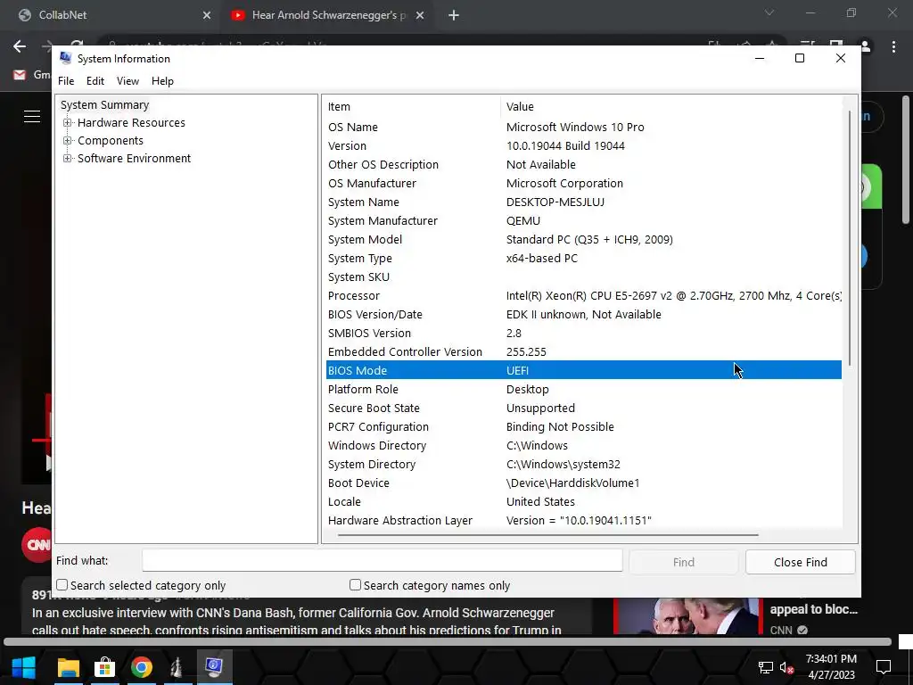The height and width of the screenshot is (685, 913).
Task: Open the Pence and Trump video thumbnail
Action: tap(687, 615)
